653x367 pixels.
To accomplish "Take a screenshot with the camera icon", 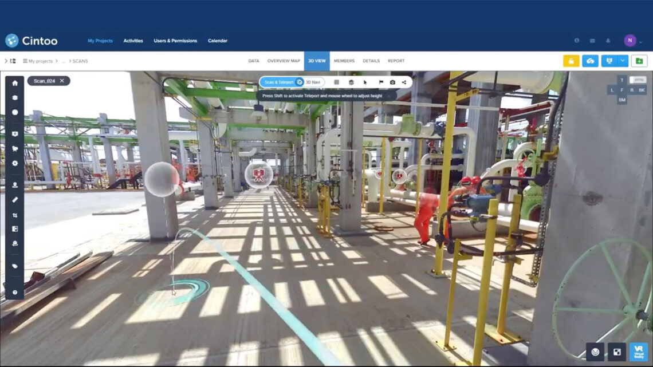I will 392,82.
